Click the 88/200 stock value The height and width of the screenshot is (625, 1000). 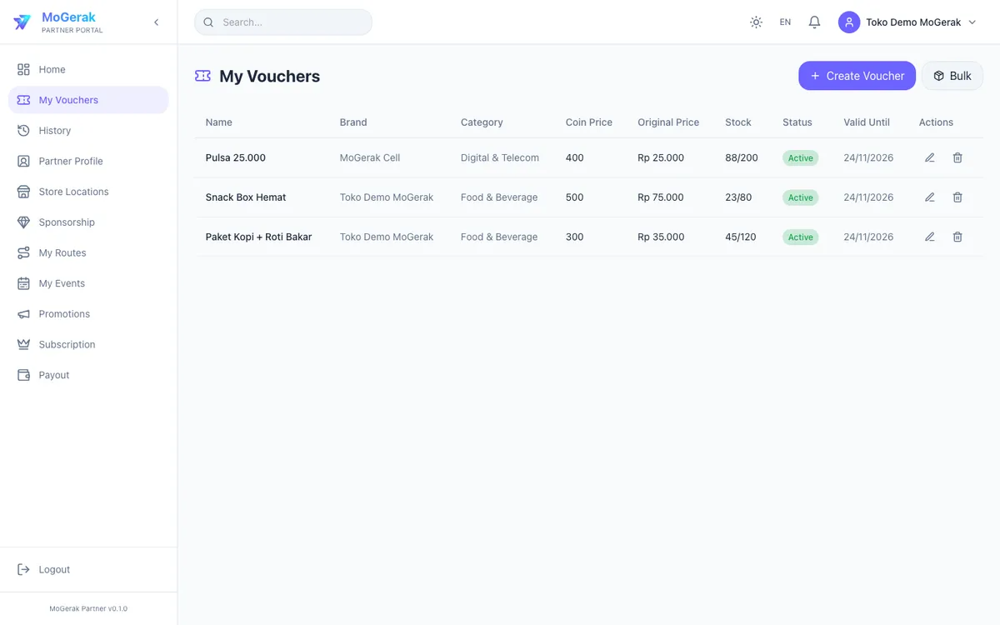(742, 157)
